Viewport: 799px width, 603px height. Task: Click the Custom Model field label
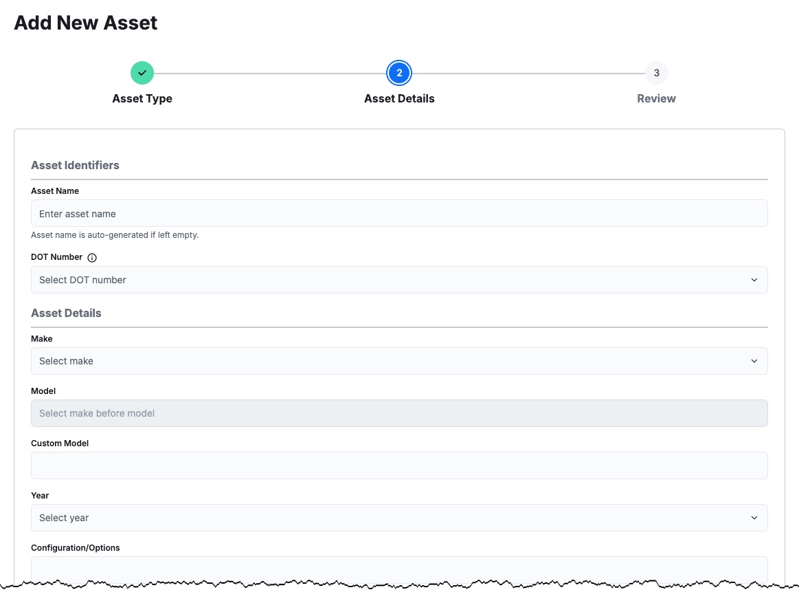point(60,443)
